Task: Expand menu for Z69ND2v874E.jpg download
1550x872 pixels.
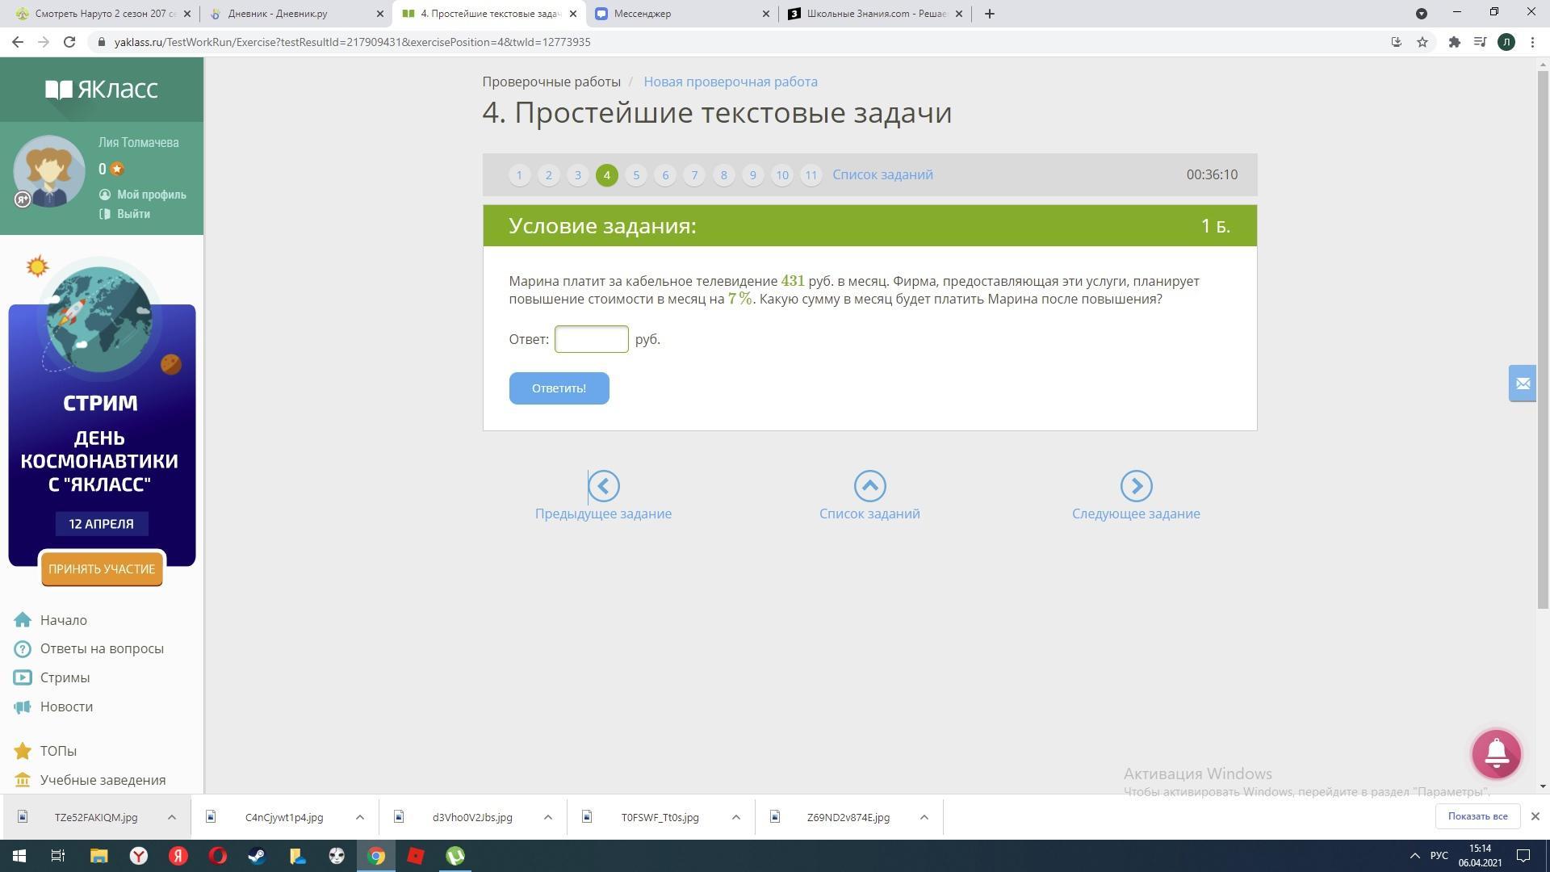Action: [924, 817]
